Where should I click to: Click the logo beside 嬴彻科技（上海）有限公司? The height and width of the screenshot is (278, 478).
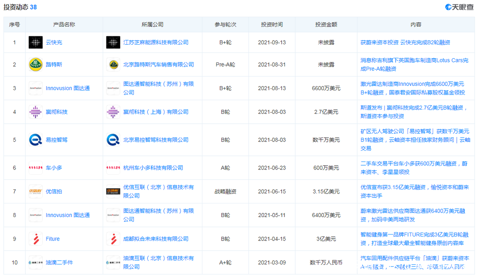pos(113,112)
